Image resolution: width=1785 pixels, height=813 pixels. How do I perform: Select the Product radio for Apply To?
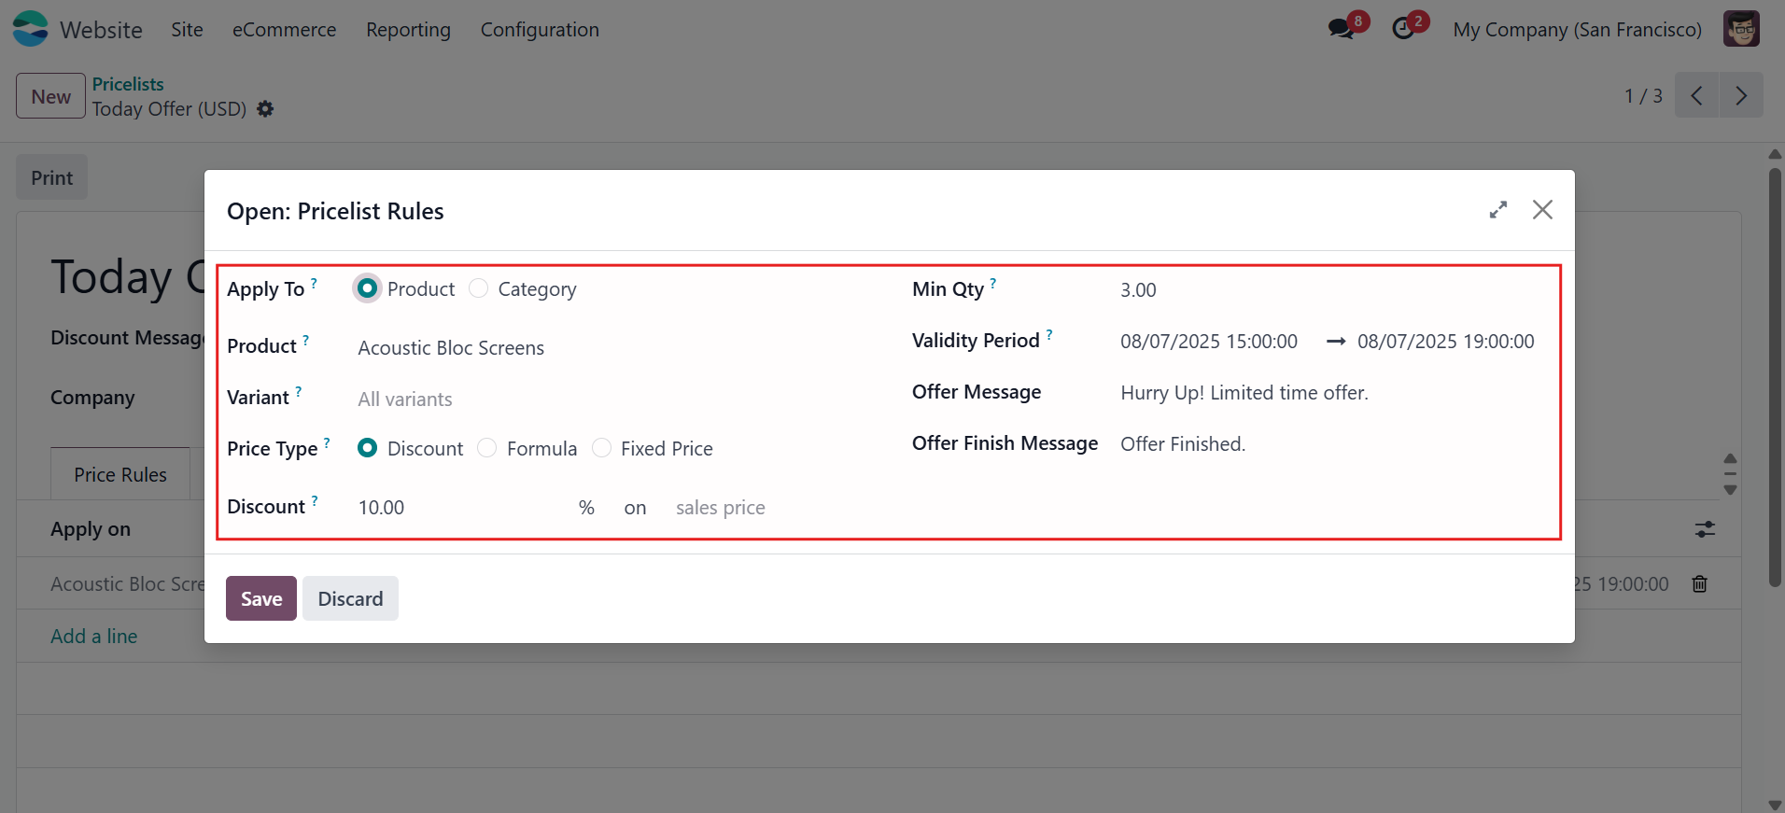(368, 288)
